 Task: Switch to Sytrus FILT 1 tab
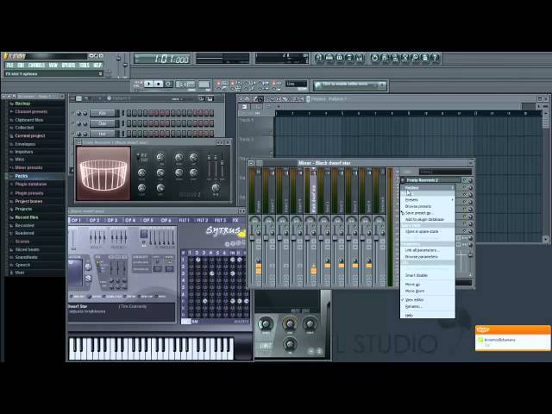pyautogui.click(x=184, y=221)
